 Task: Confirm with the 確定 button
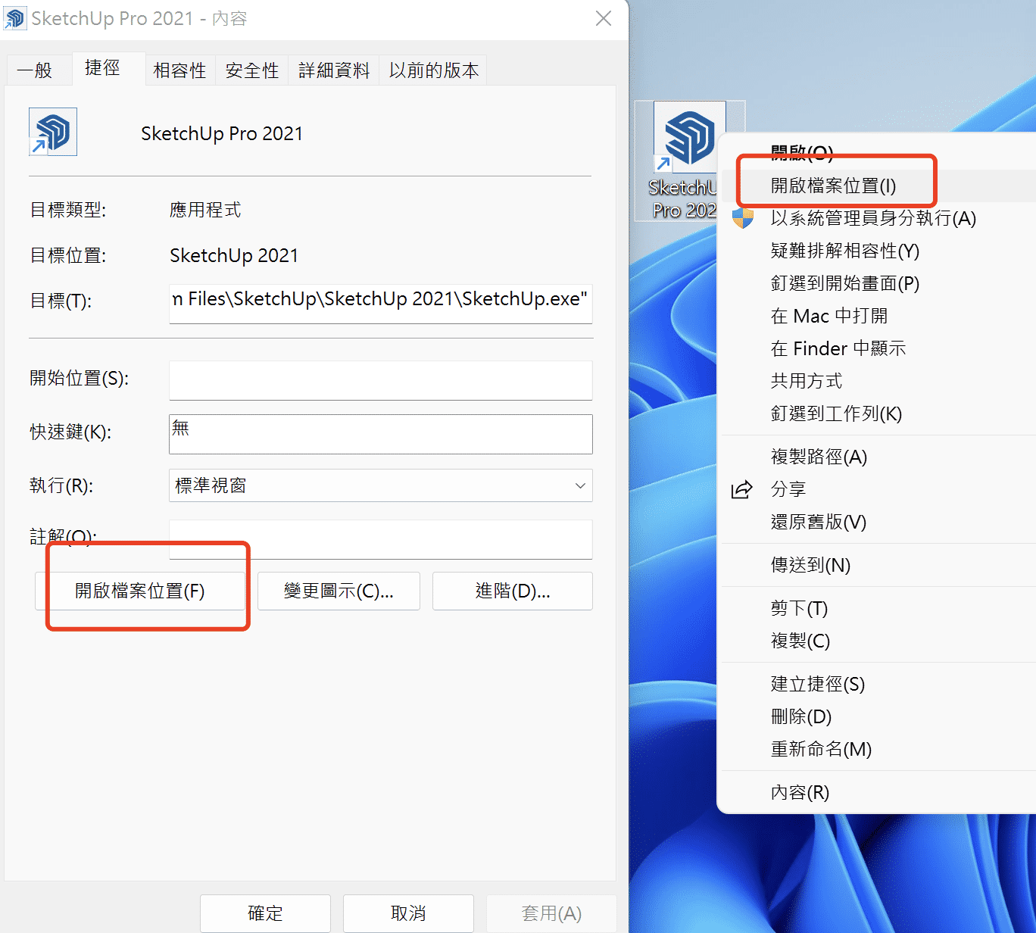click(265, 913)
